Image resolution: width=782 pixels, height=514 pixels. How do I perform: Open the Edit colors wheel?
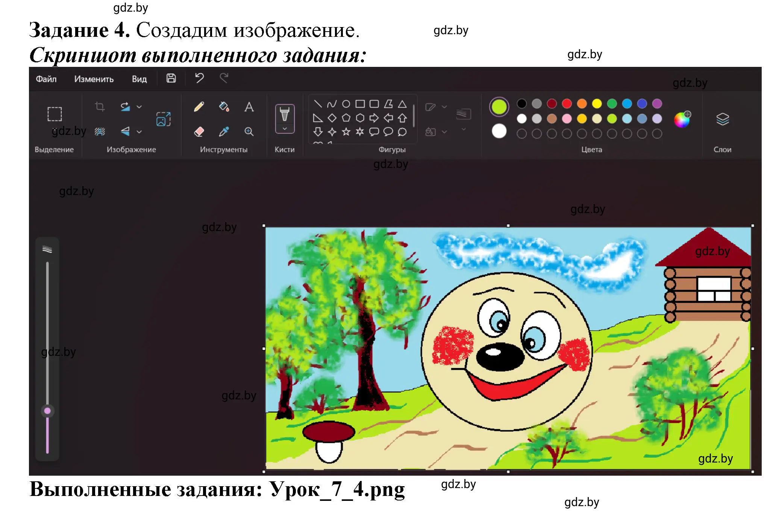tap(682, 119)
